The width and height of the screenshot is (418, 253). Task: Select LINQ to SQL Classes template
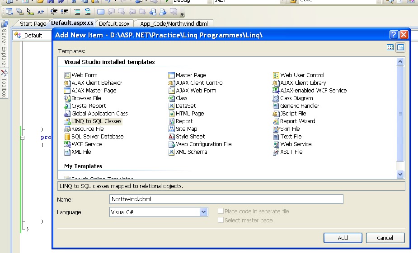tap(93, 121)
